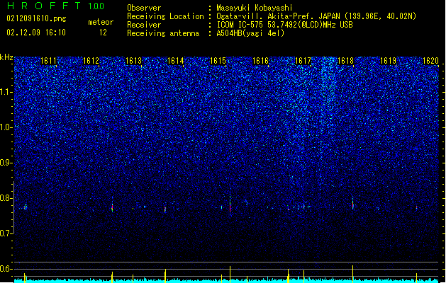
Task: Click the version number 1.0.0
Action: 96,6
